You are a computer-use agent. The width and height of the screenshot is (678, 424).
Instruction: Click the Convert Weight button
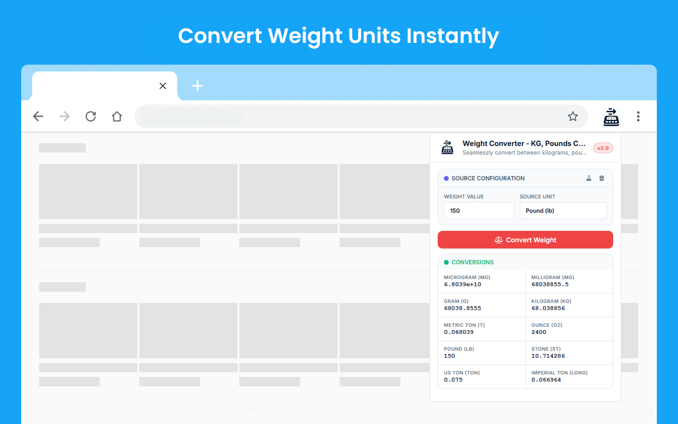pyautogui.click(x=525, y=240)
